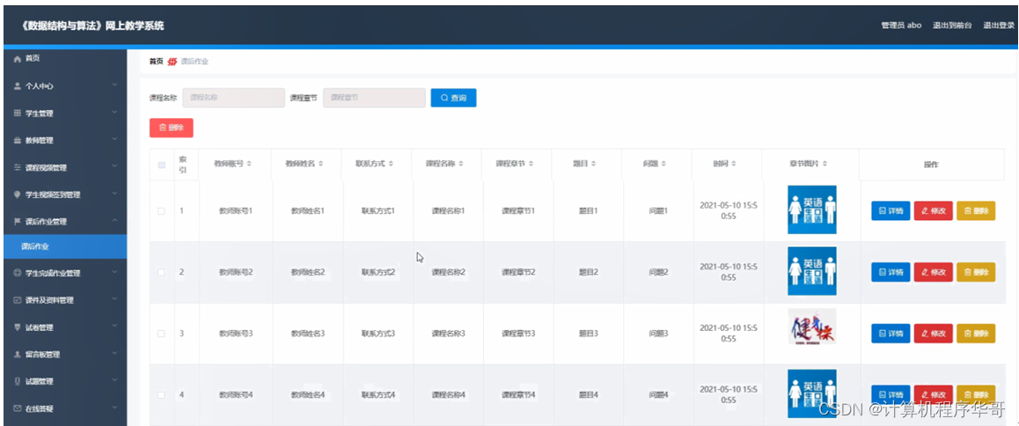The width and height of the screenshot is (1019, 426).
Task: Click the person icon for 个人中心
Action: pos(18,86)
